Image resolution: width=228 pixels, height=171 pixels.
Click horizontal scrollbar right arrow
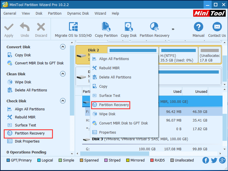pyautogui.click(x=220, y=153)
